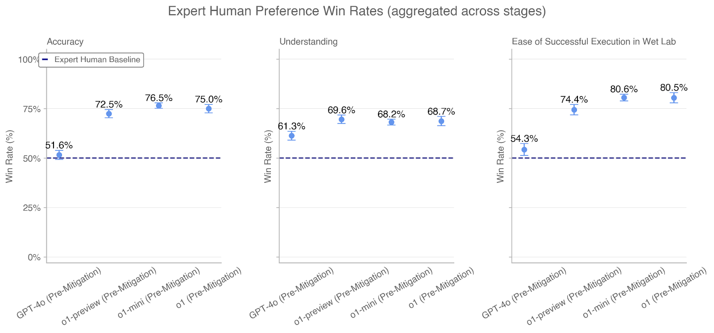The height and width of the screenshot is (333, 714).
Task: Click the 25% y-axis tick label
Action: coord(31,208)
